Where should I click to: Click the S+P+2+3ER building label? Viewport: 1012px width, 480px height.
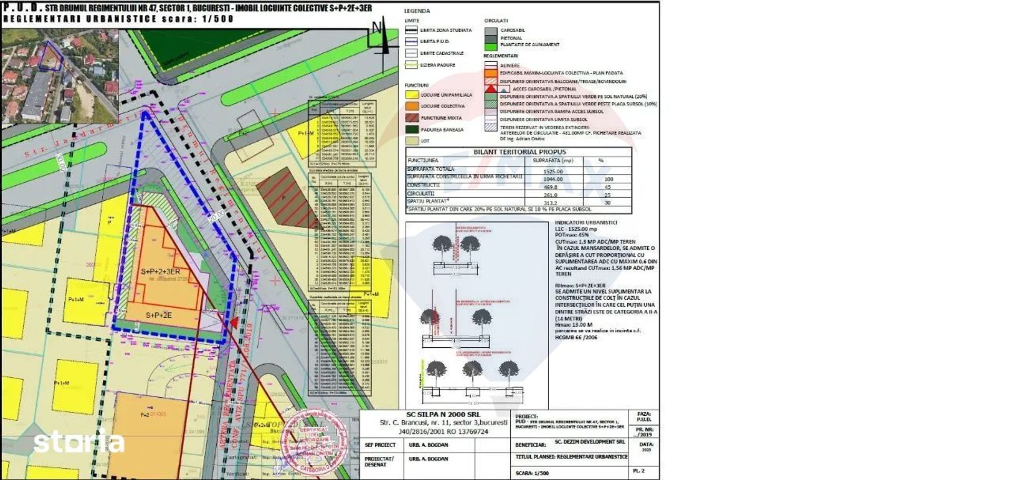[x=160, y=272]
